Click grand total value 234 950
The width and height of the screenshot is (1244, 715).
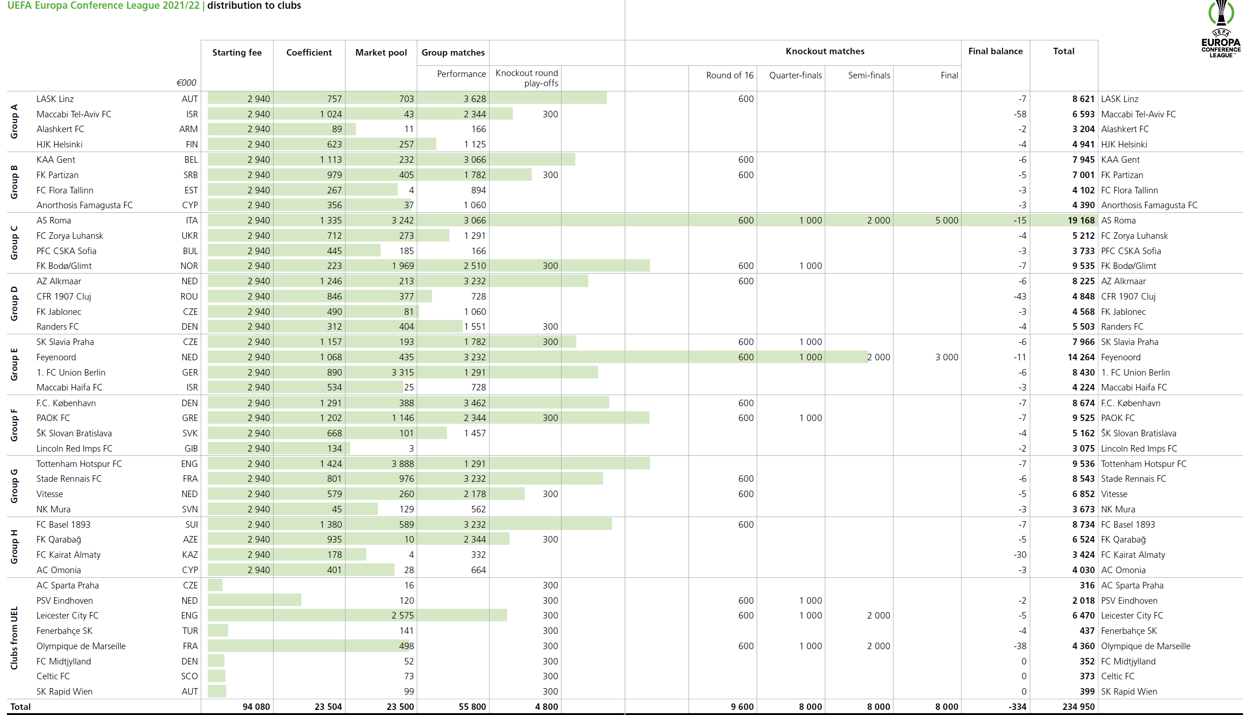(1078, 707)
